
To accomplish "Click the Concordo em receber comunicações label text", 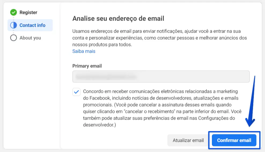I will tap(160, 91).
